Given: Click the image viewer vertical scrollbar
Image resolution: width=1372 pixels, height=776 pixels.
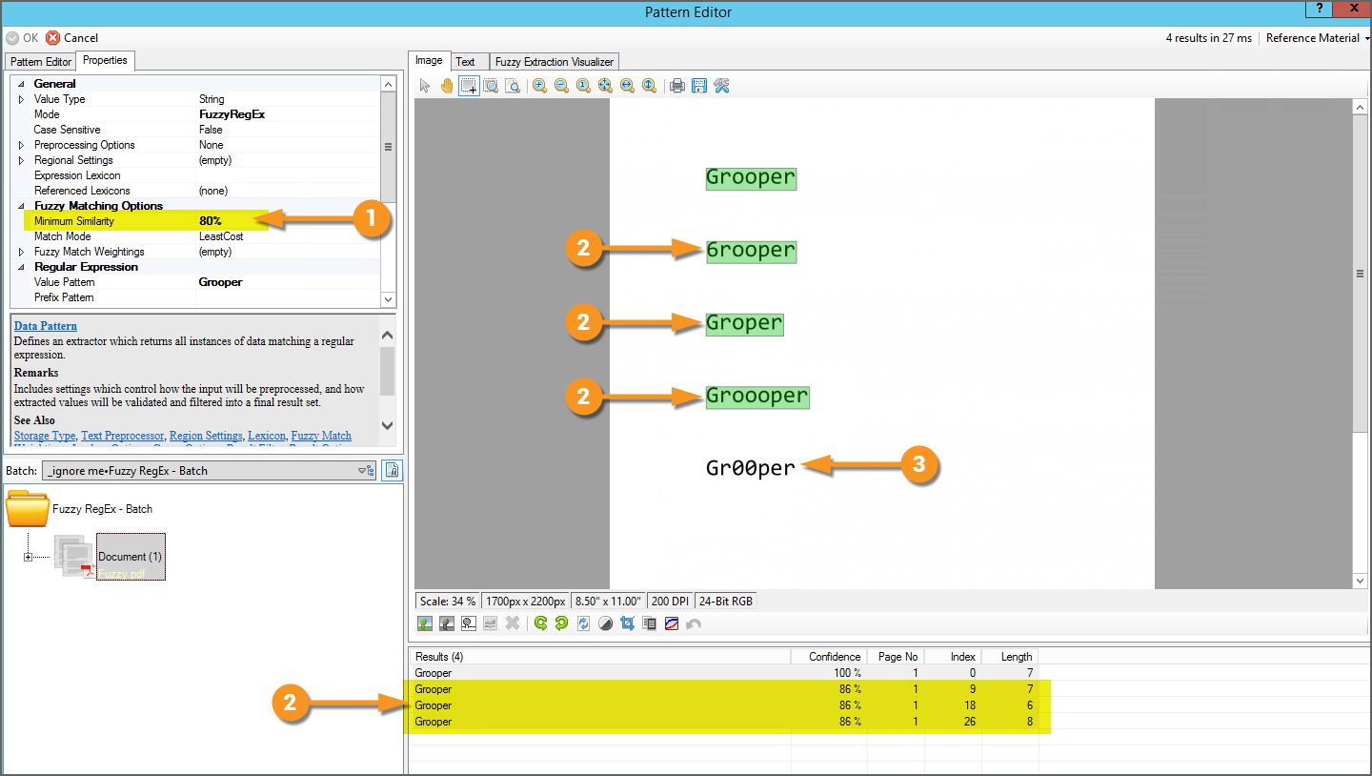Looking at the screenshot, I should click(x=1361, y=343).
